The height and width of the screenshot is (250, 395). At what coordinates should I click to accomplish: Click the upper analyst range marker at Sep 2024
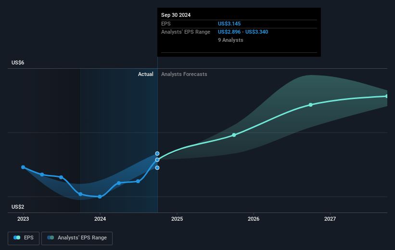(157, 153)
